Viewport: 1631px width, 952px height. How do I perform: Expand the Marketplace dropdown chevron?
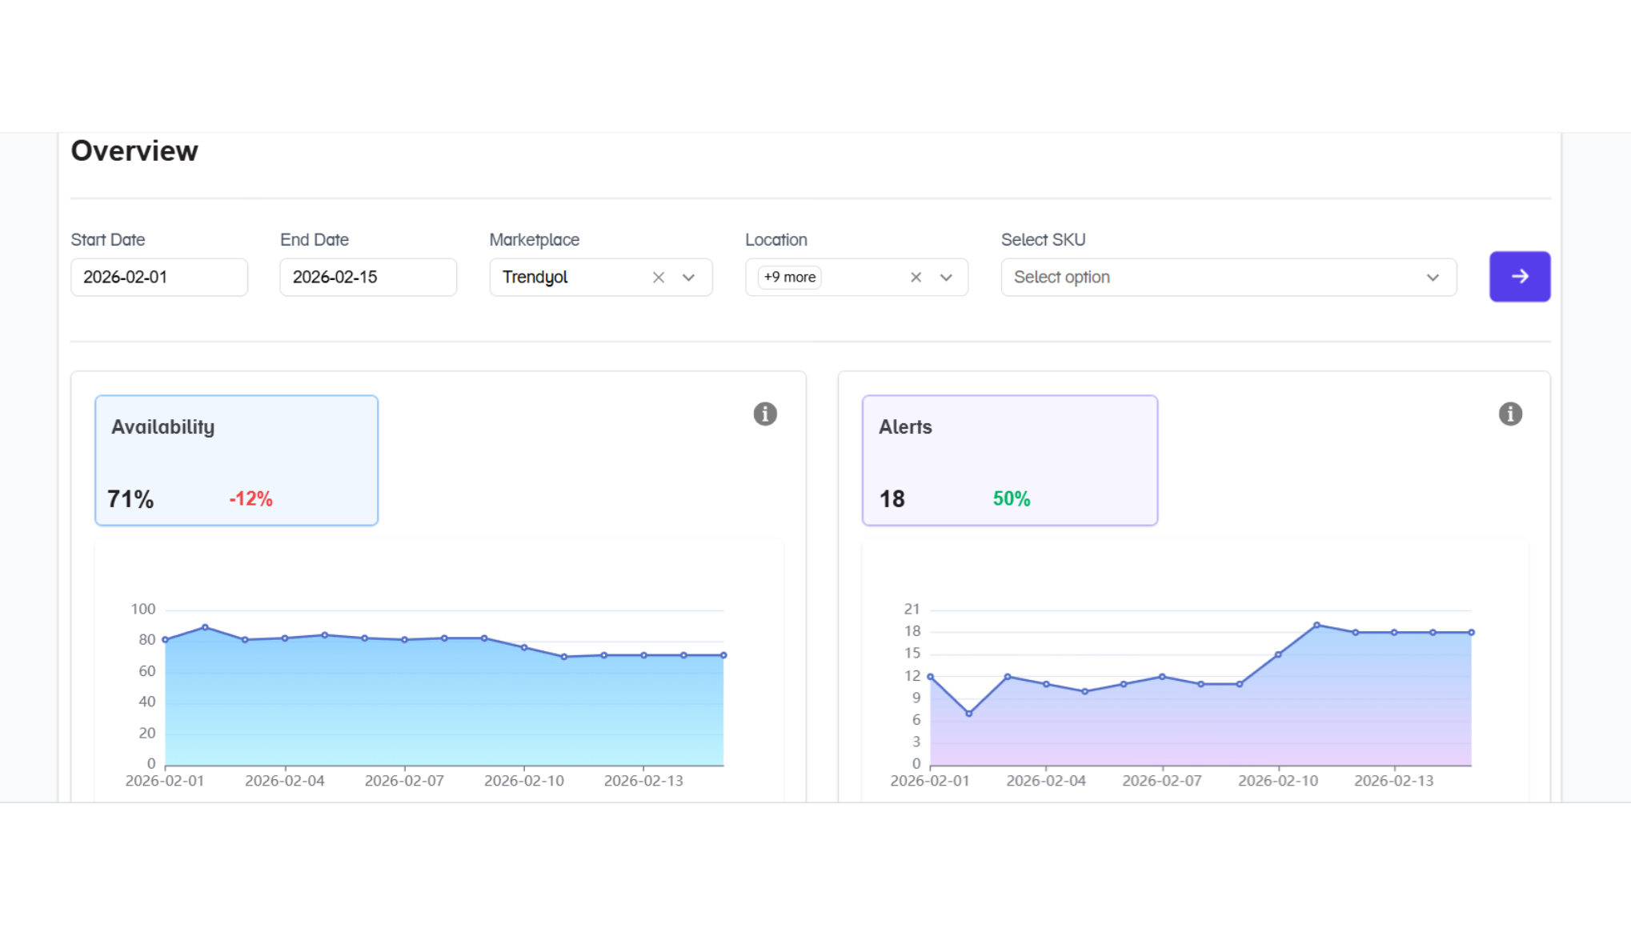(x=688, y=277)
